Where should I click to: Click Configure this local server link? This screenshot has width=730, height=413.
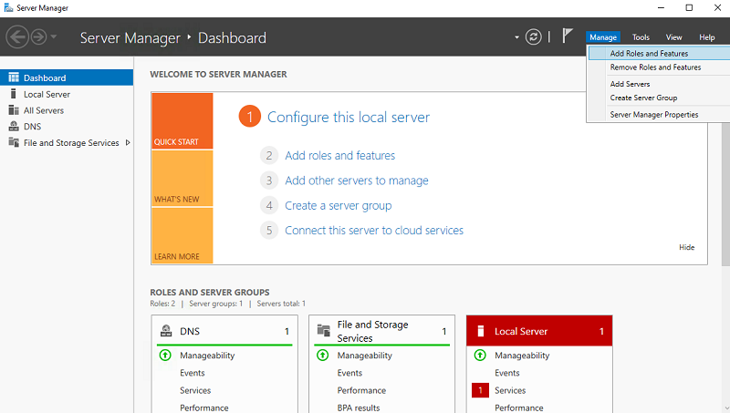pyautogui.click(x=349, y=118)
